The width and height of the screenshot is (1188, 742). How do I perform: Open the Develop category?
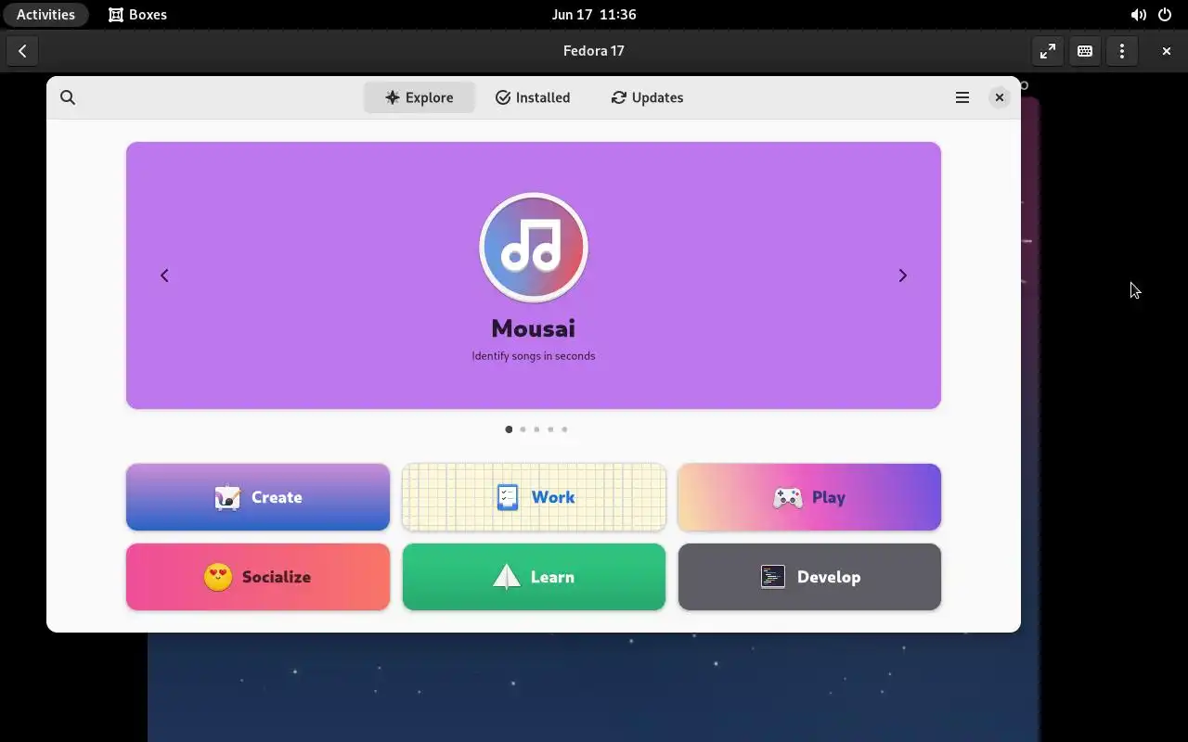tap(809, 577)
